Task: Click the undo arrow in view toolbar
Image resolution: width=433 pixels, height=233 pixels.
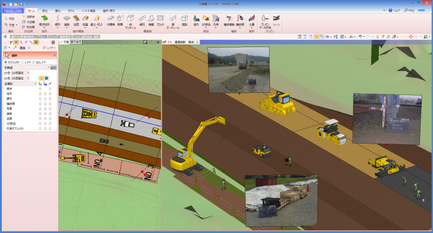Action: tap(360, 37)
